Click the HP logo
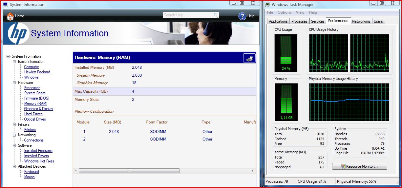Viewport: 402px width, 188px height. coord(19,33)
